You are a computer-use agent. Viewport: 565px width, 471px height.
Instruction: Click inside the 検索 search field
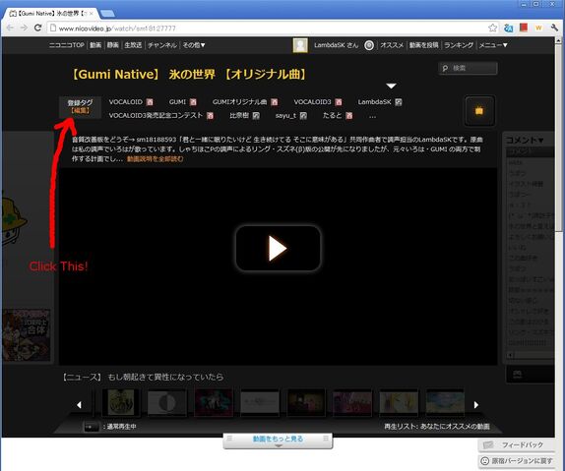(469, 68)
